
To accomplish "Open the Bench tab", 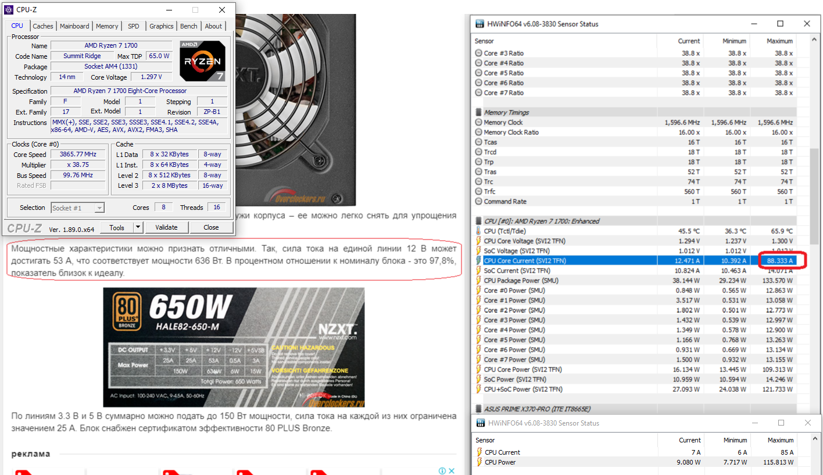I will click(x=189, y=26).
